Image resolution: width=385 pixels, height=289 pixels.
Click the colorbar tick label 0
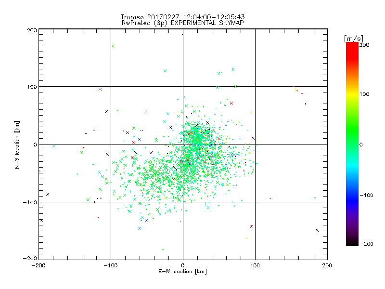(x=361, y=144)
